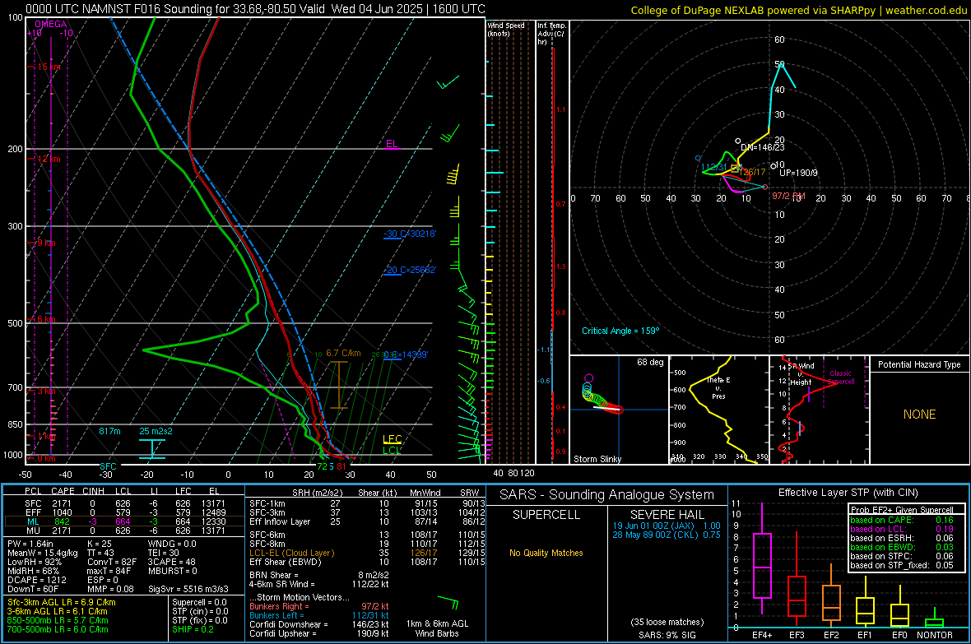Click the "-30 C=30218'" height label

click(410, 234)
